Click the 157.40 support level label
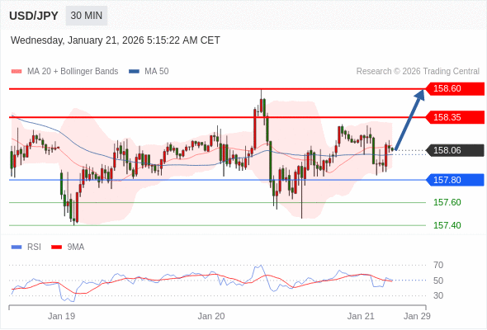The height and width of the screenshot is (330, 487). coord(447,225)
